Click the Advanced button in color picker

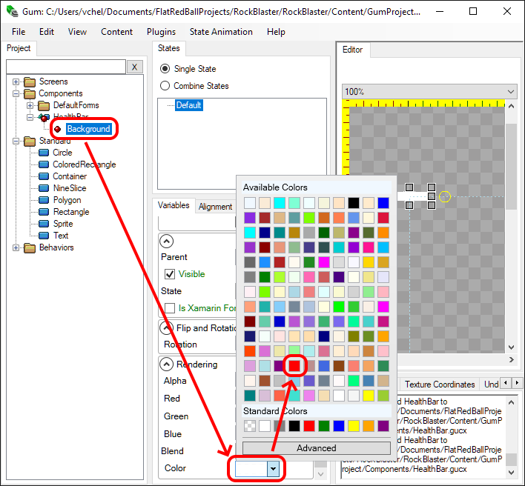316,448
